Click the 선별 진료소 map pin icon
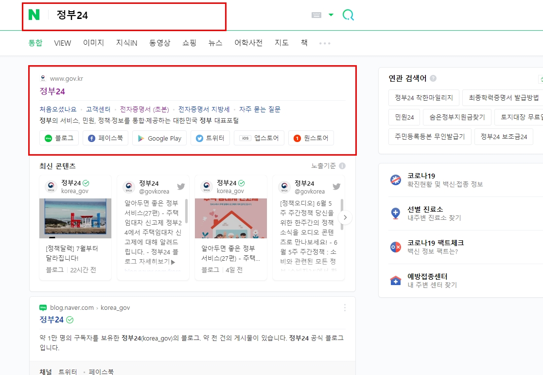The height and width of the screenshot is (375, 543). (396, 214)
